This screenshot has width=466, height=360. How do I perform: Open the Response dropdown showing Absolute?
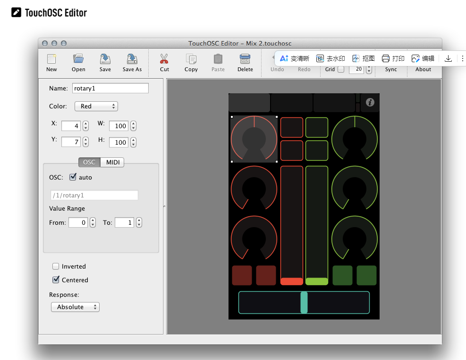click(x=75, y=307)
